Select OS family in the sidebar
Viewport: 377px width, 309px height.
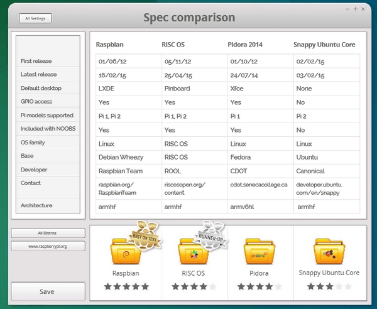48,143
